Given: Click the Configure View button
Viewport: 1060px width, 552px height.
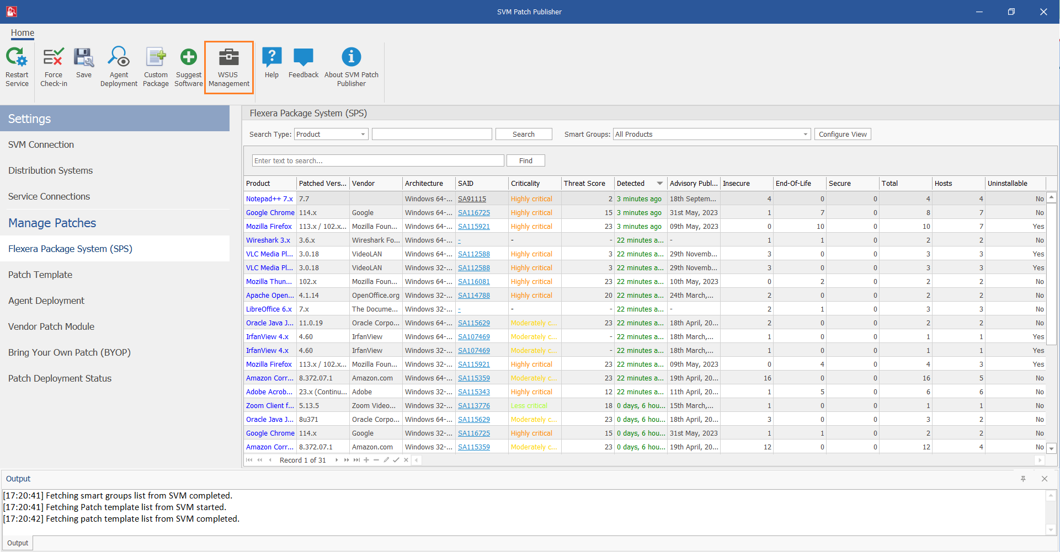Looking at the screenshot, I should 843,134.
